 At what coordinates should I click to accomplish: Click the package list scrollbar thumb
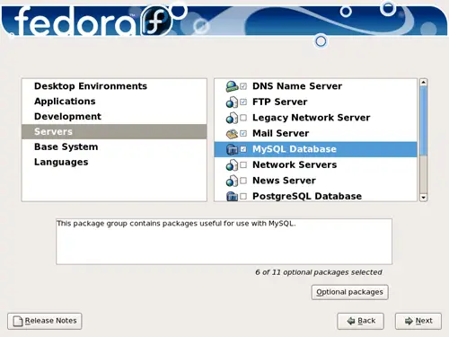point(423,121)
